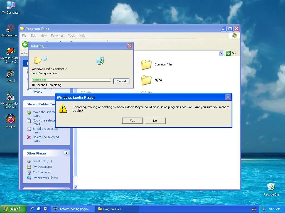285x213 pixels.
Task: Open My Computer desktop icon
Action: [11, 7]
